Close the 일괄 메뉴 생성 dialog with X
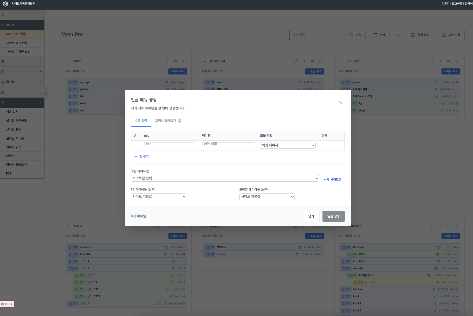473x316 pixels. (340, 102)
